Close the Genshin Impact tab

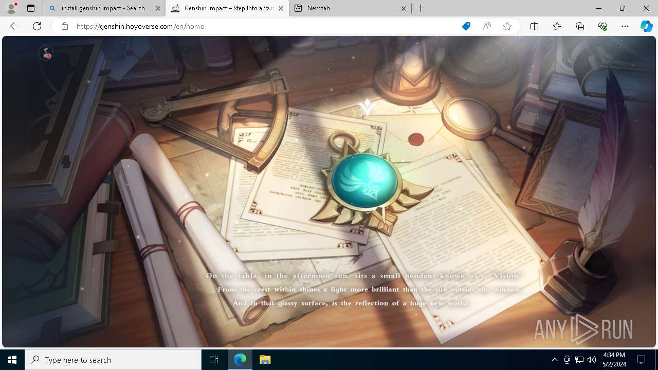coord(281,8)
